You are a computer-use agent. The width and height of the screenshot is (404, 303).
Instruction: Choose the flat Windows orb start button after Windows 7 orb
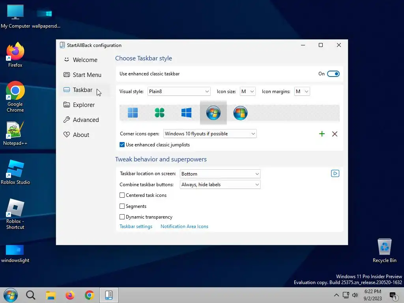click(240, 113)
